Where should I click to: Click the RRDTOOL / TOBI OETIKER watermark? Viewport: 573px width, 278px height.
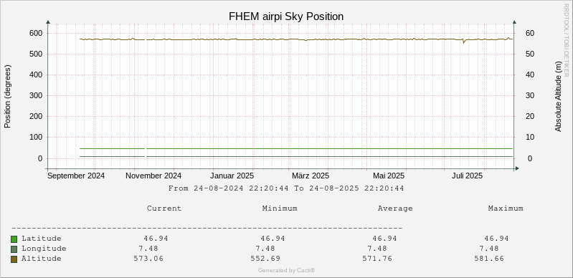pos(566,40)
